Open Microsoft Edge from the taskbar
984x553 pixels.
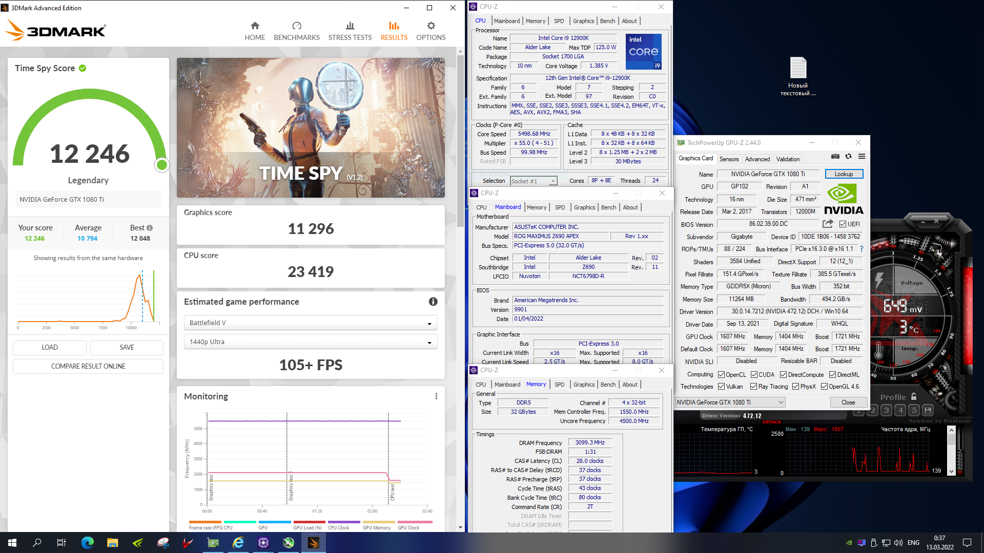coord(88,543)
